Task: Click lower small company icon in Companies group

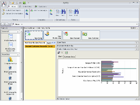Action: 51,14
